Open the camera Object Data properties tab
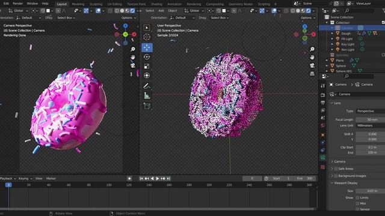Screen dimensions: 385x216 pos(323,158)
